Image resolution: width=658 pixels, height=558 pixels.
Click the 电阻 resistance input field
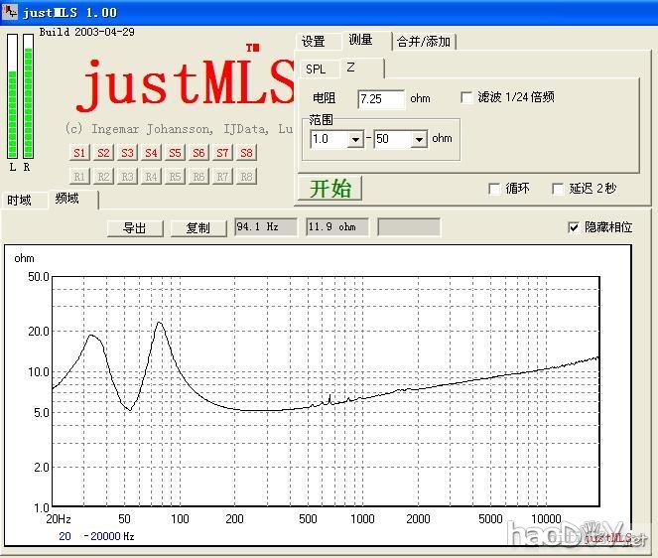point(381,98)
